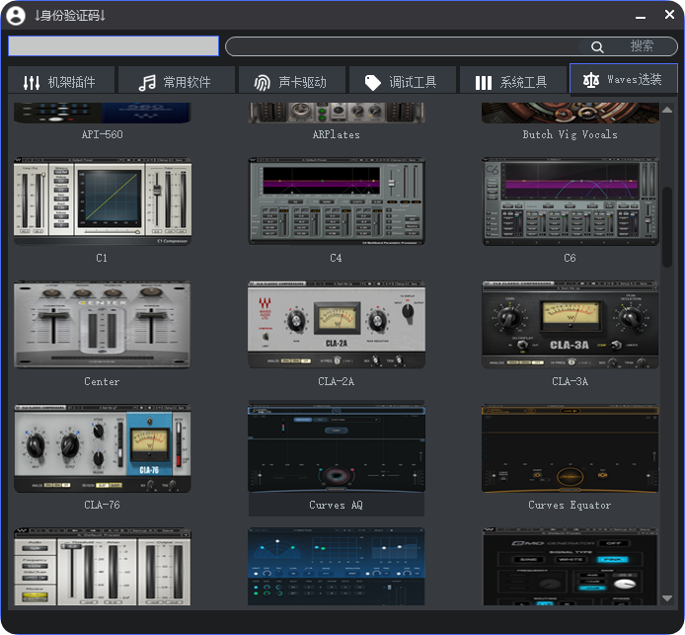685x635 pixels.
Task: Open the C1 compressor plugin image
Action: [x=103, y=201]
